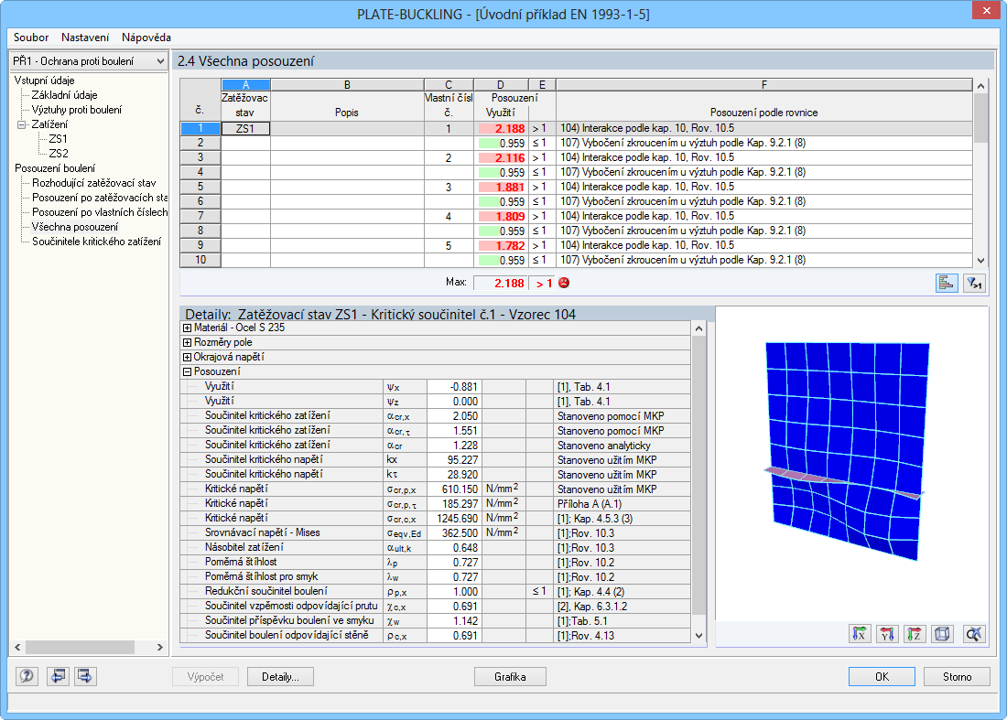The image size is (1007, 720).
Task: Click the Detaily... button
Action: 280,676
